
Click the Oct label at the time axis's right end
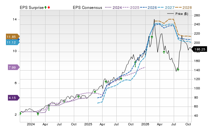point(188,124)
